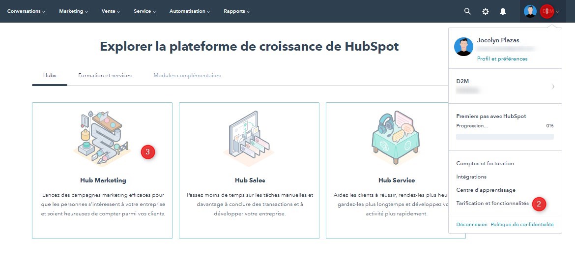Click the Progression bar at 0%
The height and width of the screenshot is (267, 575).
point(505,136)
